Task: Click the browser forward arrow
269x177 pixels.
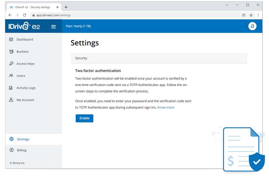Action: (x=17, y=15)
